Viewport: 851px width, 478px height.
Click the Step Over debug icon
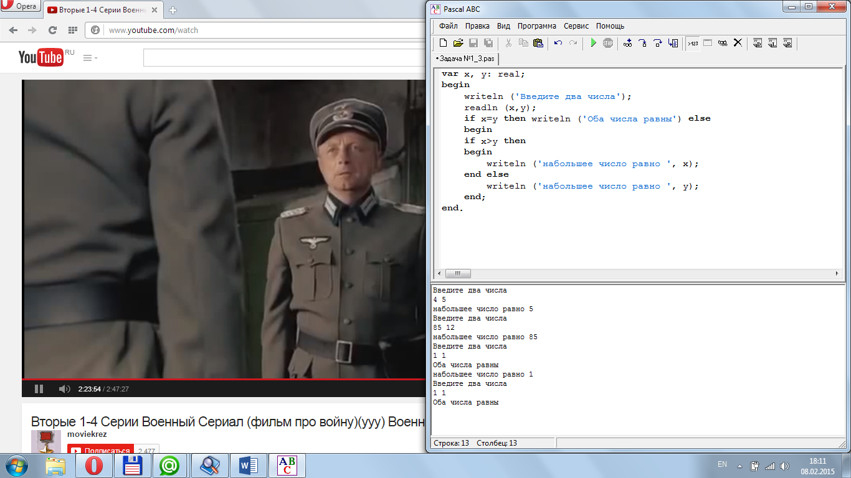coord(658,43)
